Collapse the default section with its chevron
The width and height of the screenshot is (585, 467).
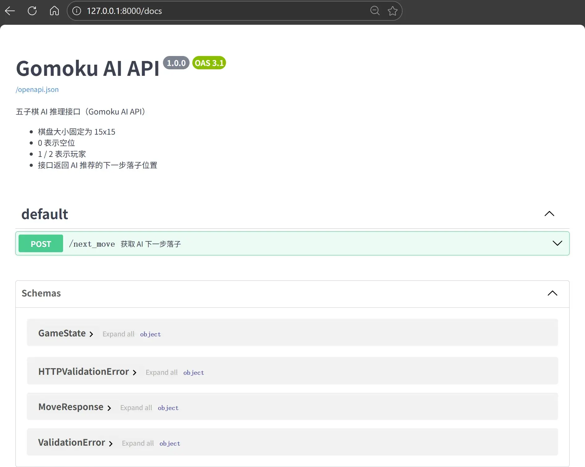pos(549,214)
